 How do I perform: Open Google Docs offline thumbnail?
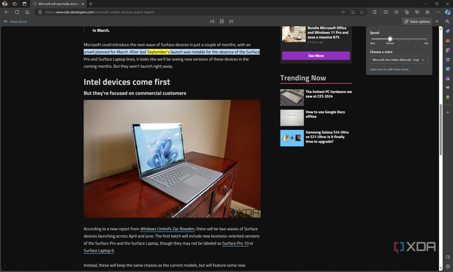292,118
